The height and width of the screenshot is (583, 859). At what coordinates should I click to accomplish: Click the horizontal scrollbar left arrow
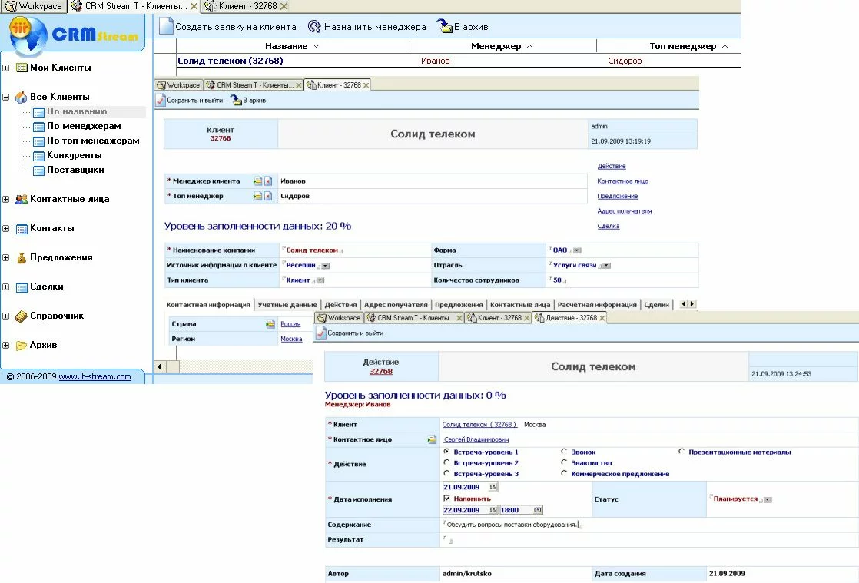(x=161, y=367)
